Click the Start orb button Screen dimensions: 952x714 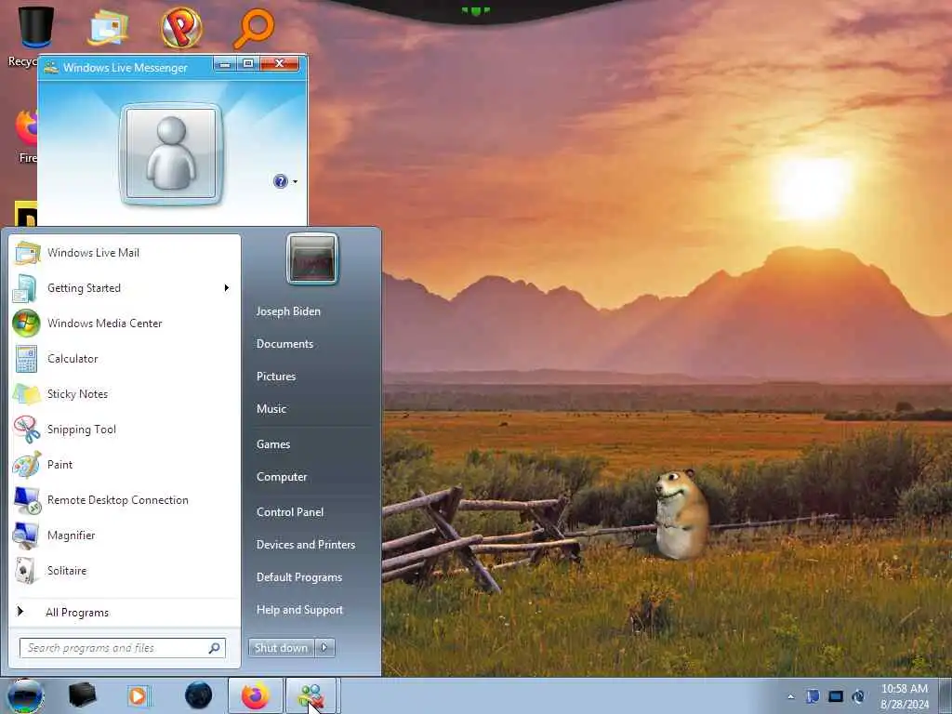[25, 695]
